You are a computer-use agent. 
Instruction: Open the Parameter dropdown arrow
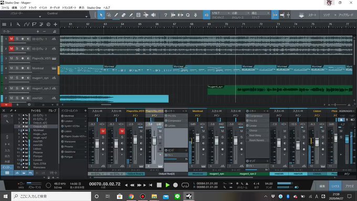[40, 17]
